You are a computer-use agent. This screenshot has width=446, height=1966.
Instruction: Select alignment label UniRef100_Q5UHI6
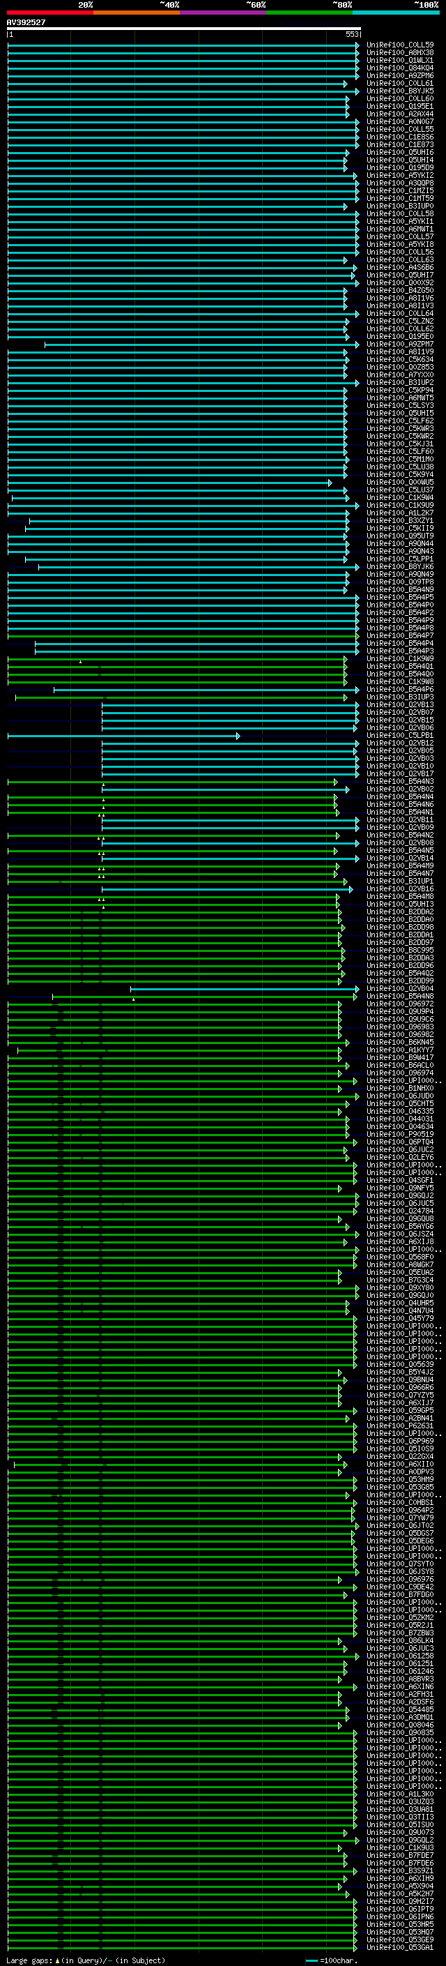tap(399, 153)
